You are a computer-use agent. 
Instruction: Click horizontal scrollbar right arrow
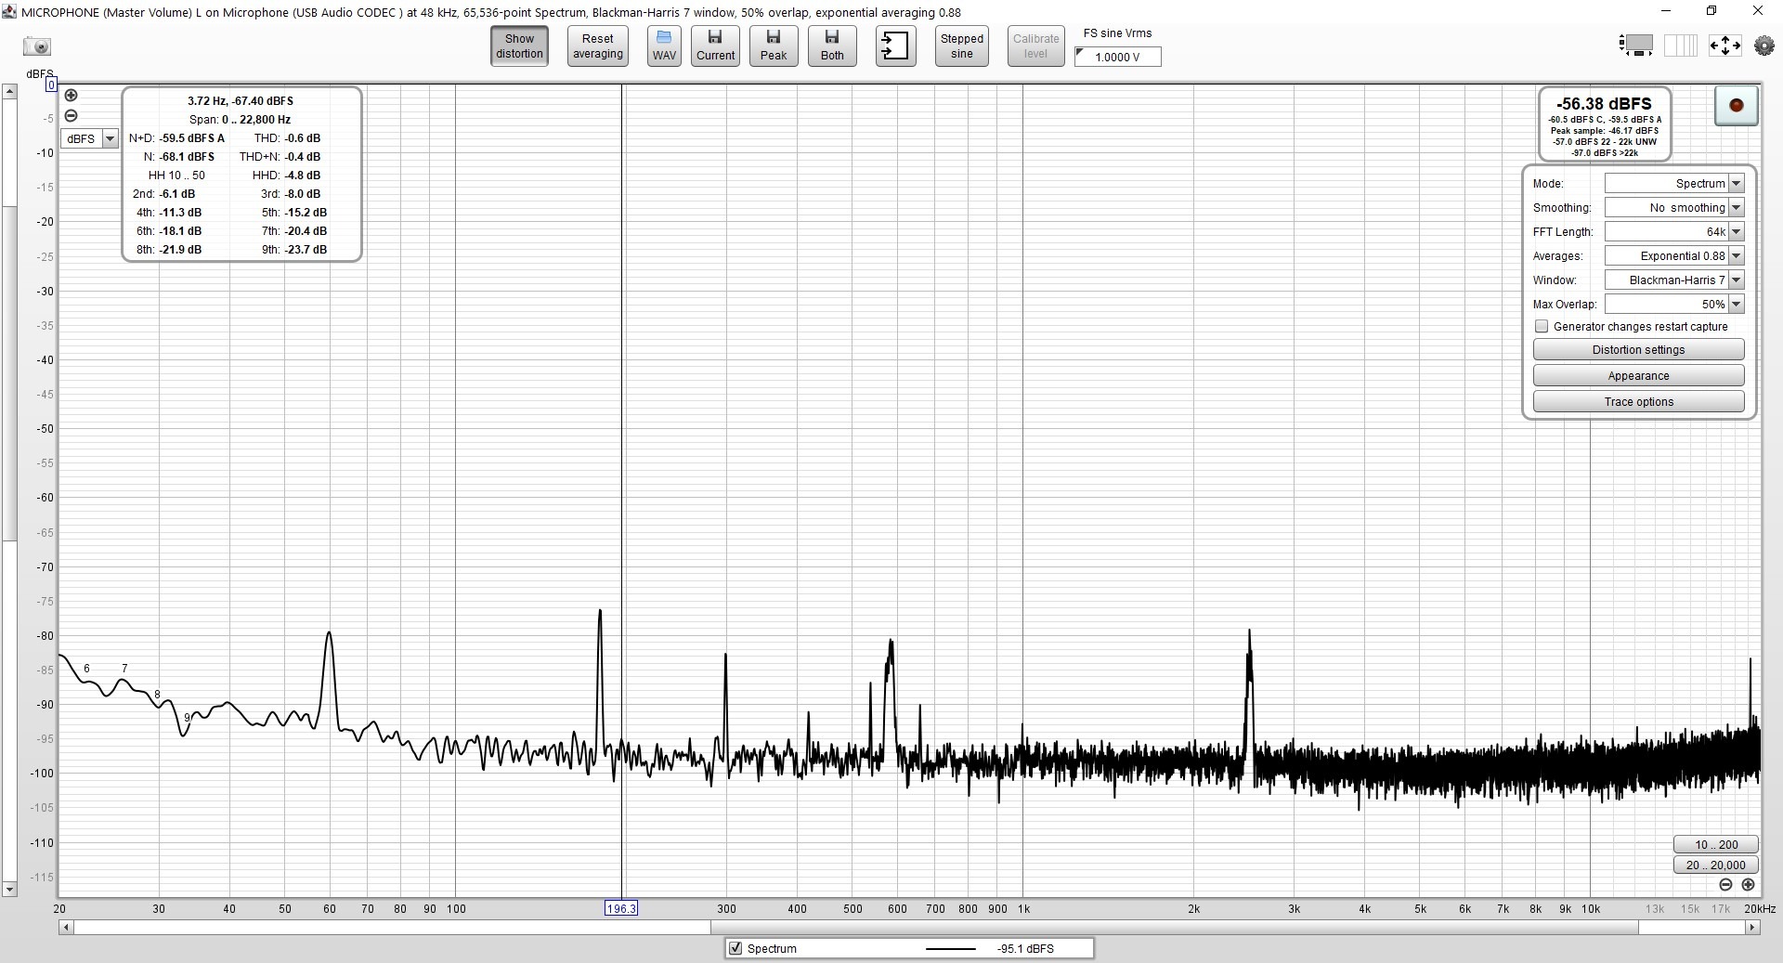pyautogui.click(x=1752, y=927)
